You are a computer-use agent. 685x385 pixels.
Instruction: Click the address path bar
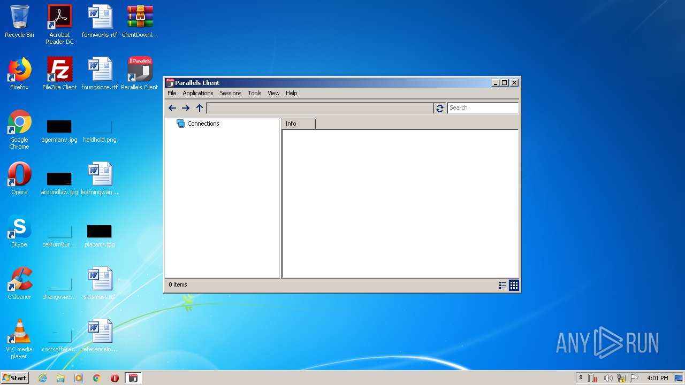[320, 108]
